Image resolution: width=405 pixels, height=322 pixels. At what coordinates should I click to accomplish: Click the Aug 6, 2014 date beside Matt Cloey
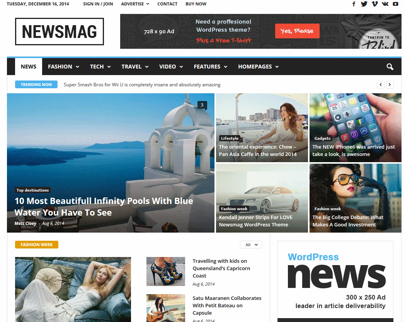53,223
